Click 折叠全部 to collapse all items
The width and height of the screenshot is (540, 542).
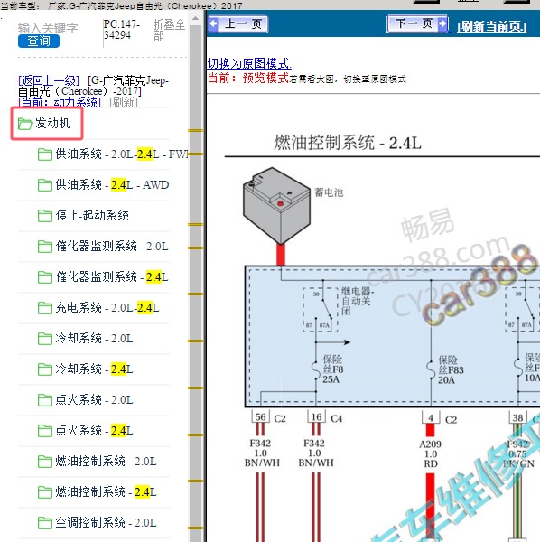point(169,30)
